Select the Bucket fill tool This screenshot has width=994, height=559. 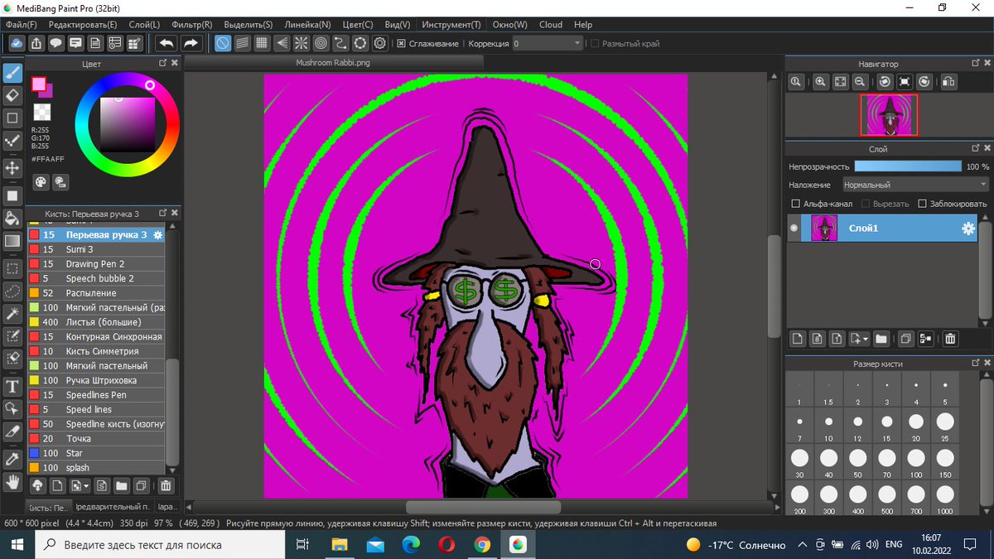pos(12,219)
